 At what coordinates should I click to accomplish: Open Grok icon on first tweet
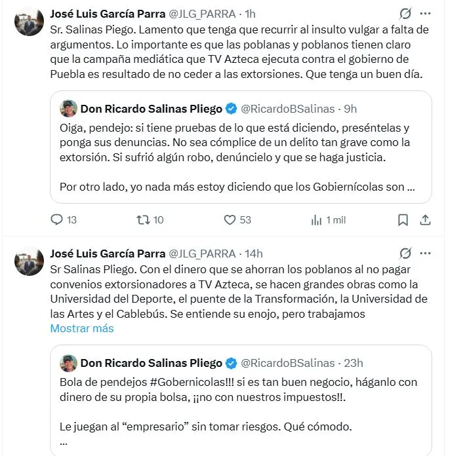pyautogui.click(x=406, y=14)
